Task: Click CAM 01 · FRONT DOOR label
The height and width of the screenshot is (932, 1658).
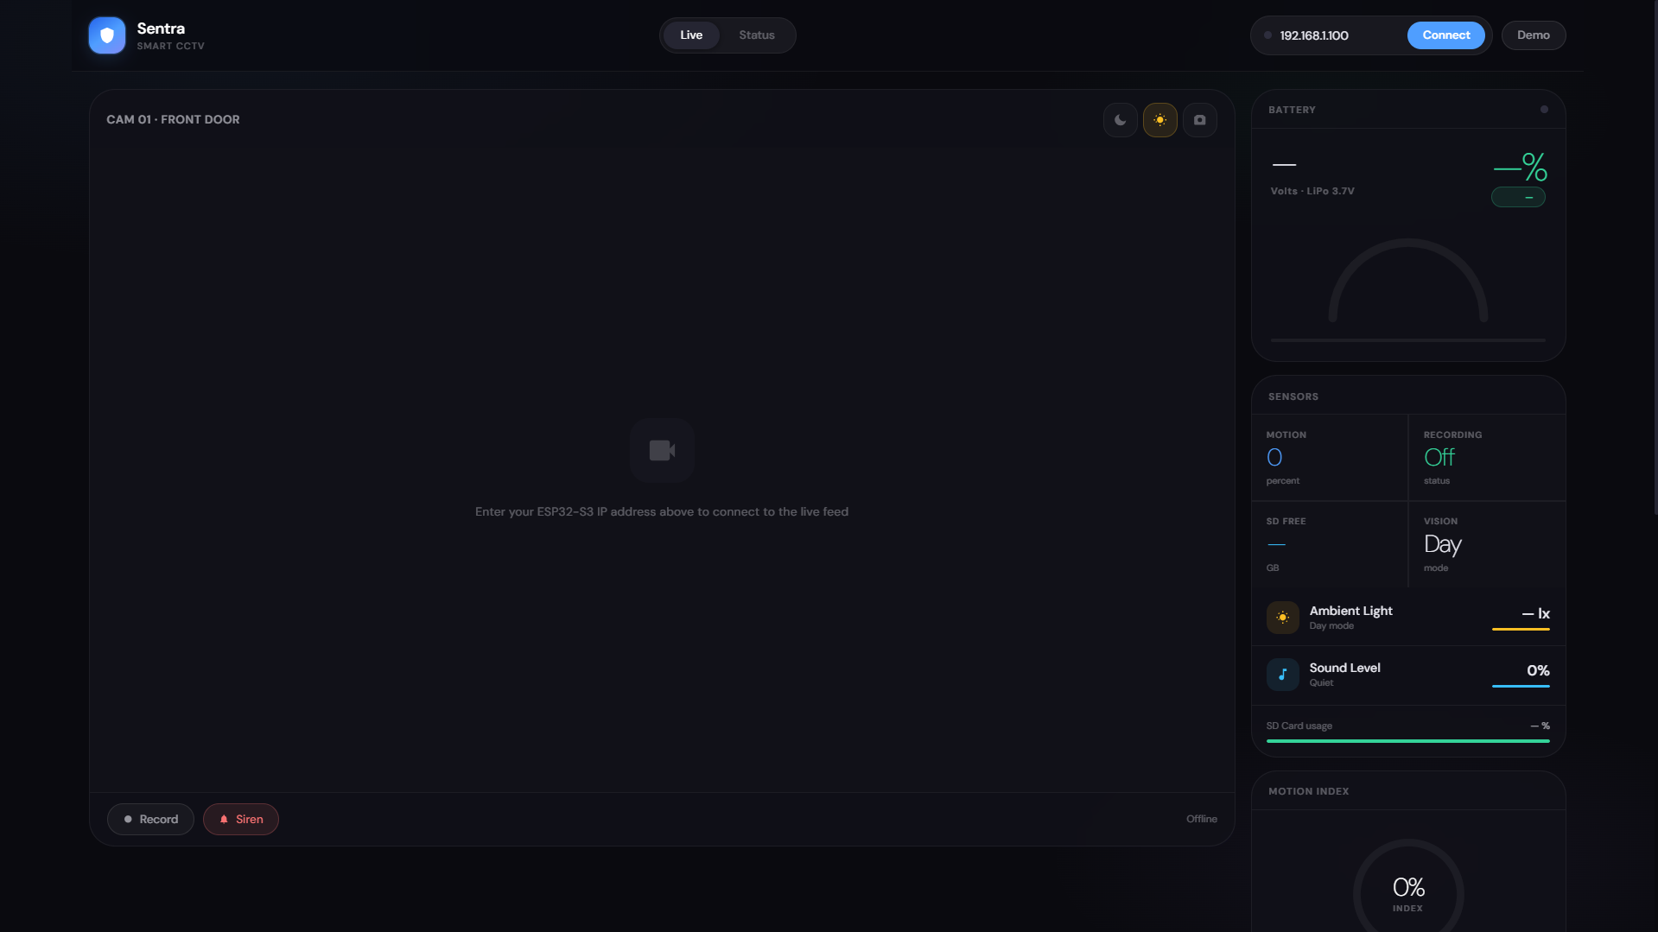Action: tap(173, 120)
